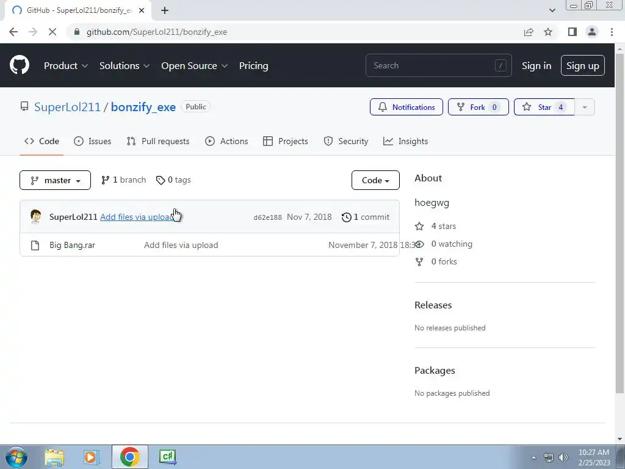Screen dimensions: 625x469
Task: Expand the Product menu
Action: coord(66,66)
